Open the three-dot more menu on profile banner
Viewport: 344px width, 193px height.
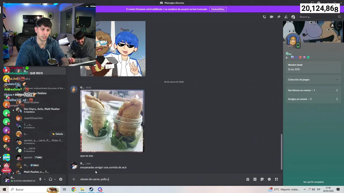click(339, 25)
